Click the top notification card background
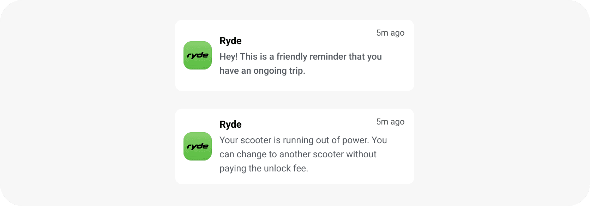 (x=295, y=81)
